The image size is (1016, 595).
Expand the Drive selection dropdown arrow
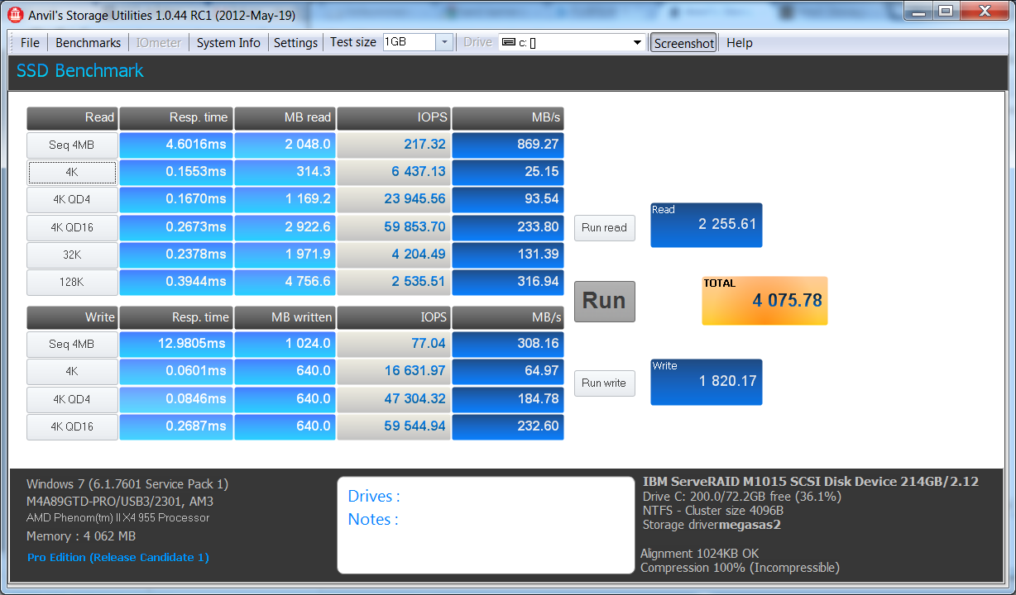point(637,43)
